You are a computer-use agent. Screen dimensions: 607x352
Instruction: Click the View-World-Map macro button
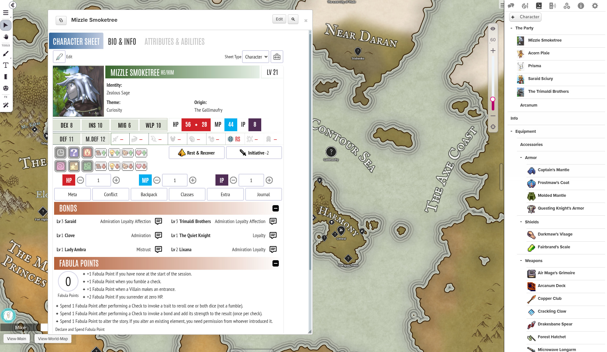[53, 339]
